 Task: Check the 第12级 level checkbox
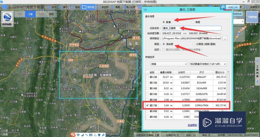[x=147, y=77]
